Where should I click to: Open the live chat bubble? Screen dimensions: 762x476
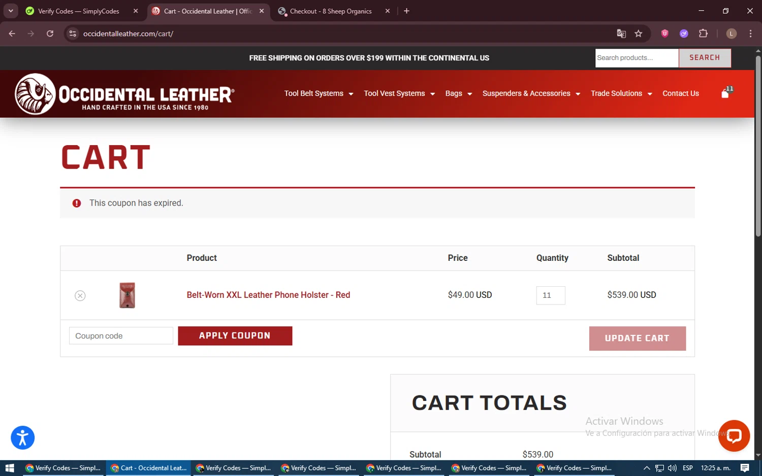(734, 435)
